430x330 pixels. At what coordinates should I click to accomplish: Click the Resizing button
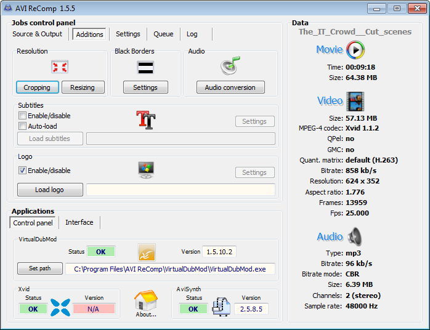[x=83, y=87]
